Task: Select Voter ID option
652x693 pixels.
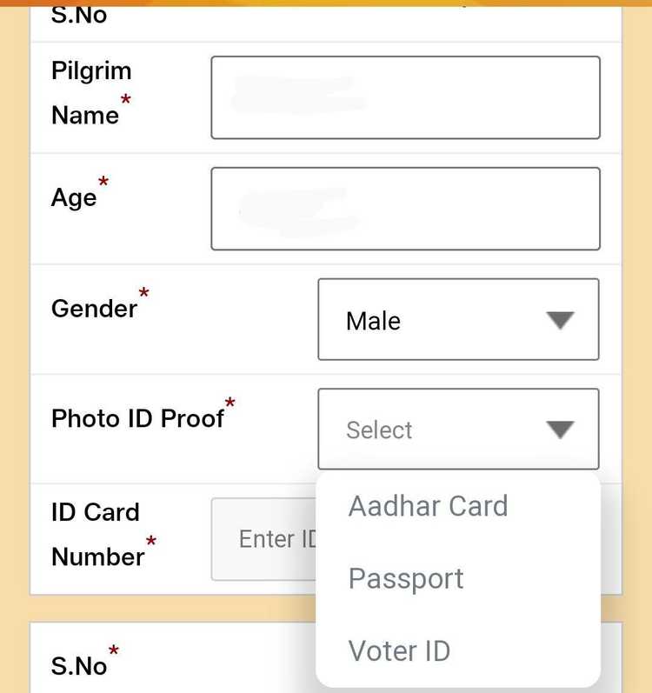Action: pyautogui.click(x=399, y=650)
